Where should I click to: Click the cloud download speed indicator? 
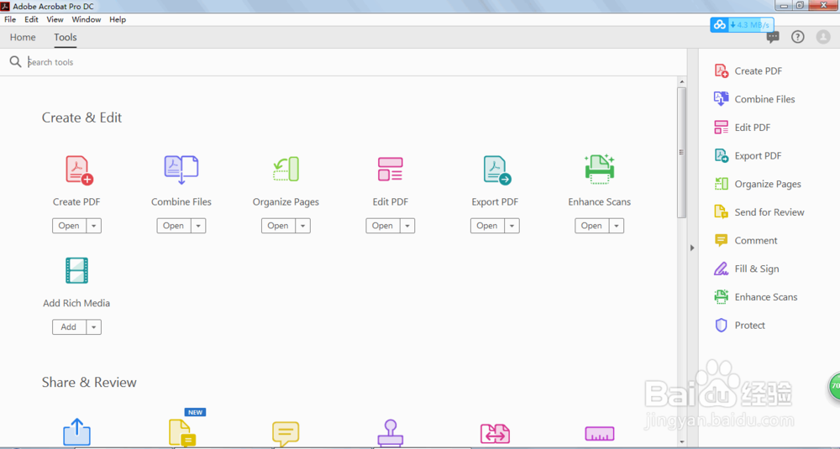742,24
